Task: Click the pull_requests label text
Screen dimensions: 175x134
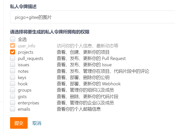Action: pos(30,58)
